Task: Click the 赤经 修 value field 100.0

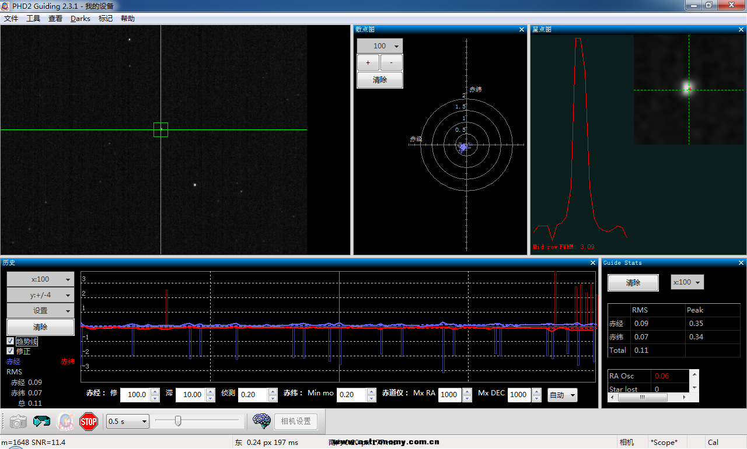Action: coord(135,395)
